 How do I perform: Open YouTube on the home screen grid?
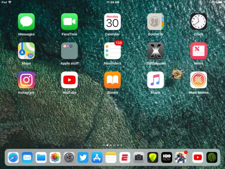pos(69,80)
